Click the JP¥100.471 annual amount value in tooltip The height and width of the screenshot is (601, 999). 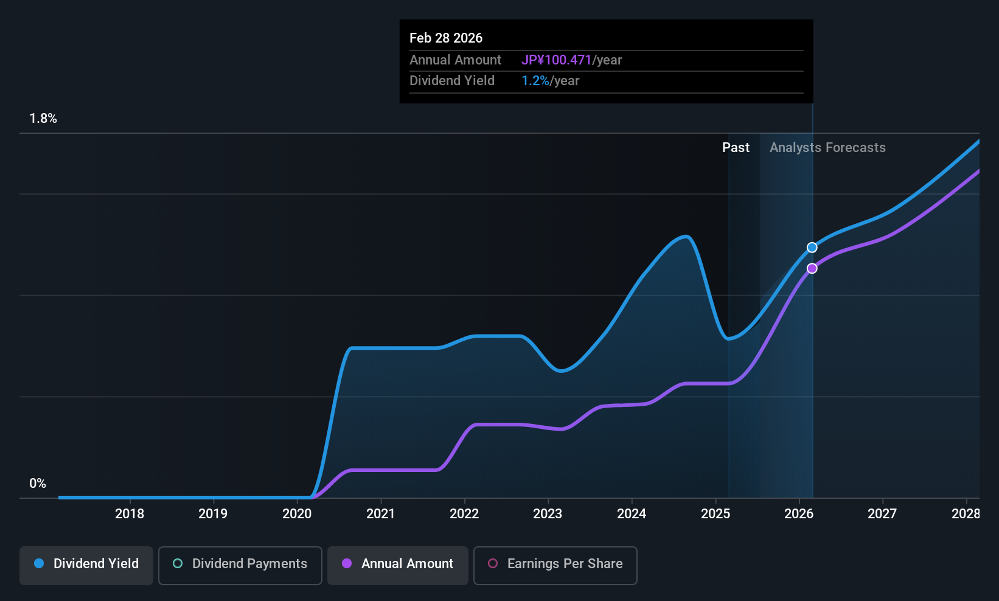click(x=556, y=60)
